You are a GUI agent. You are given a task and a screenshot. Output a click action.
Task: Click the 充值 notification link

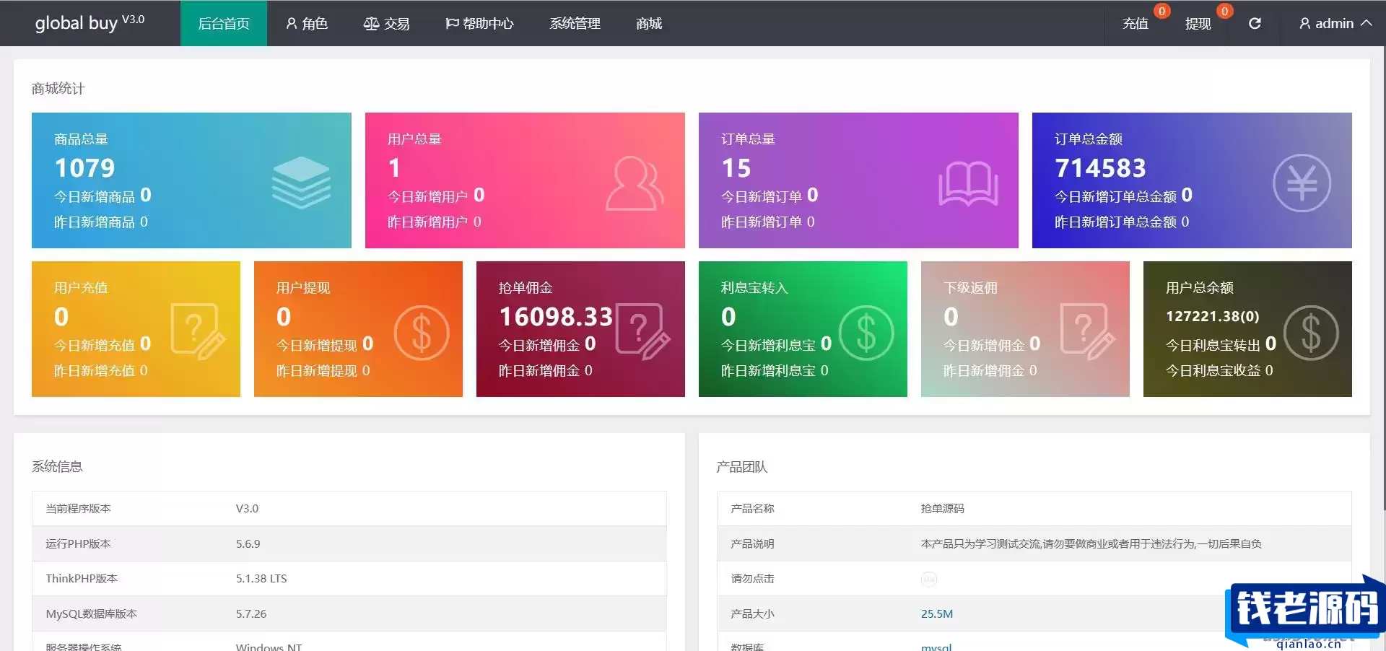point(1136,23)
